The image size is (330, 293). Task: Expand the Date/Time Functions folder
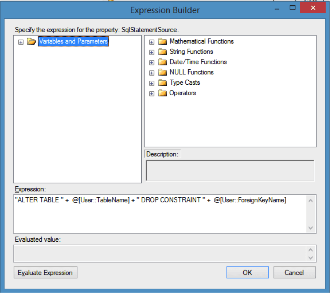tap(152, 63)
